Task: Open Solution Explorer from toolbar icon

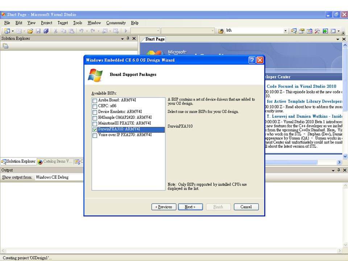Action: (294, 31)
